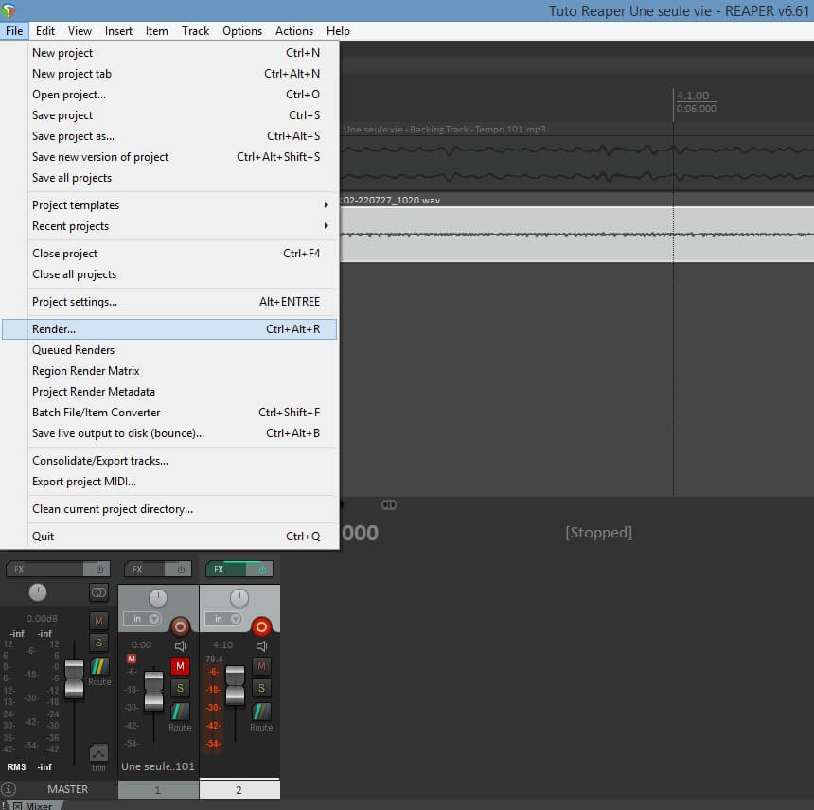Screen dimensions: 814x810
Task: Toggle master track FX bypass power button
Action: pos(98,570)
